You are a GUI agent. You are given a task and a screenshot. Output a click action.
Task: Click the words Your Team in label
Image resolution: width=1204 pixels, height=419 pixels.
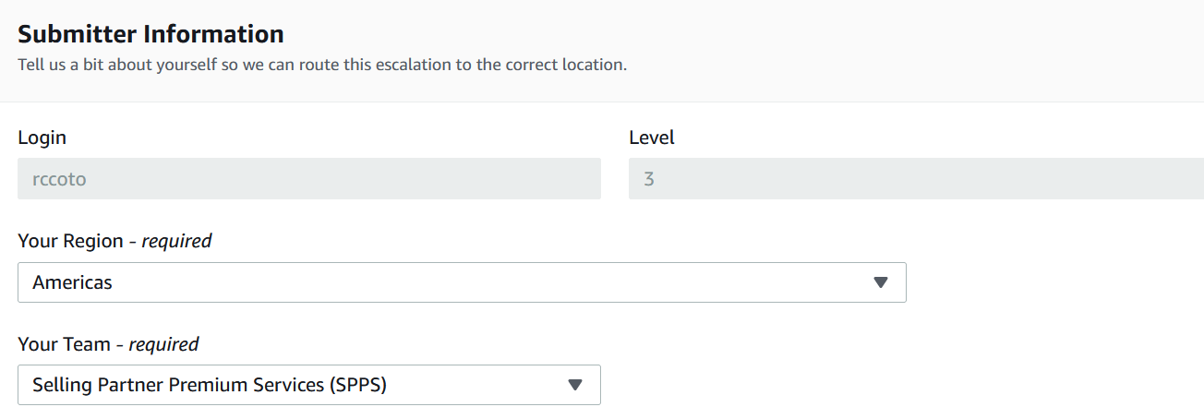click(64, 344)
